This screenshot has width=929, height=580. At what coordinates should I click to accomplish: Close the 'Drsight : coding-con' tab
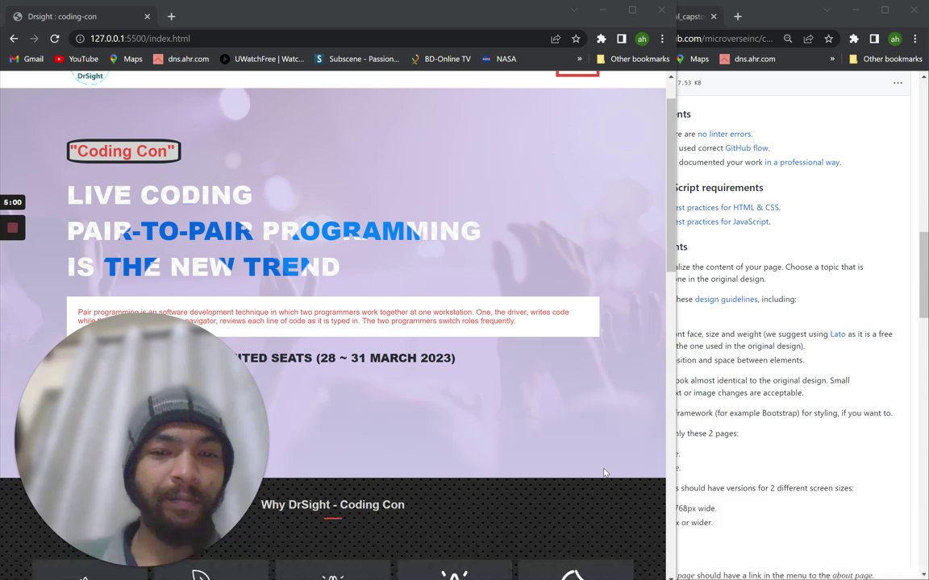point(148,17)
